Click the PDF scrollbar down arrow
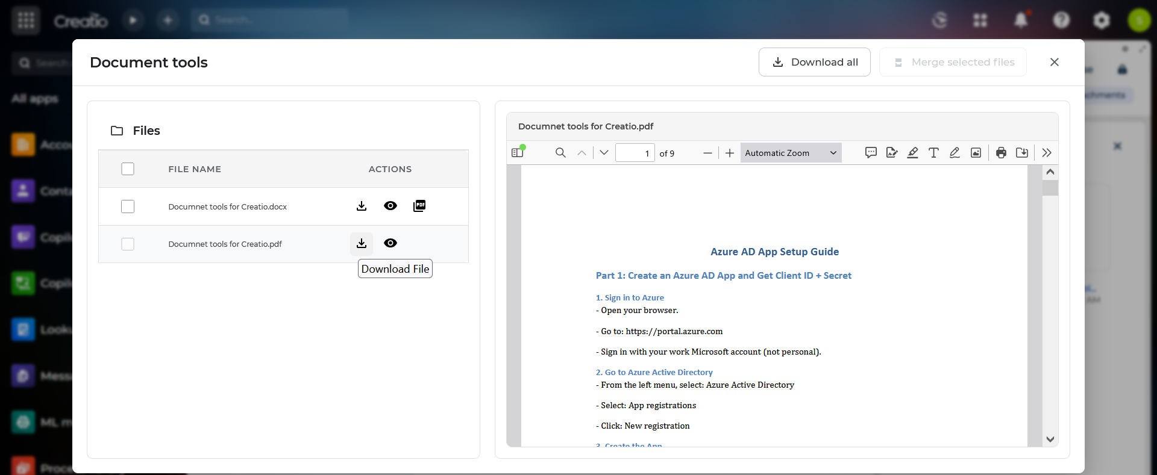 (x=1050, y=439)
